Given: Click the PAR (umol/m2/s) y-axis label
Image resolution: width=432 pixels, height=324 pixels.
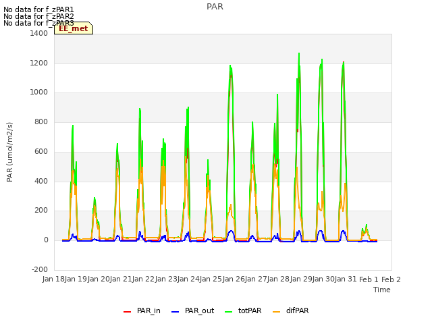Looking at the screenshot, I should coord(9,152).
